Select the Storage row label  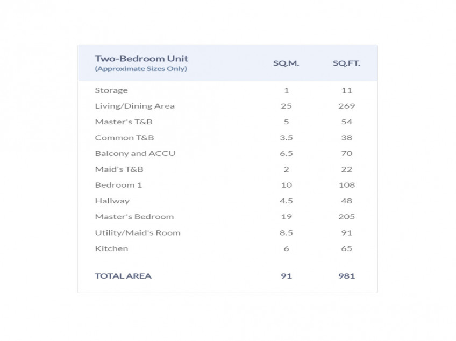pyautogui.click(x=111, y=90)
